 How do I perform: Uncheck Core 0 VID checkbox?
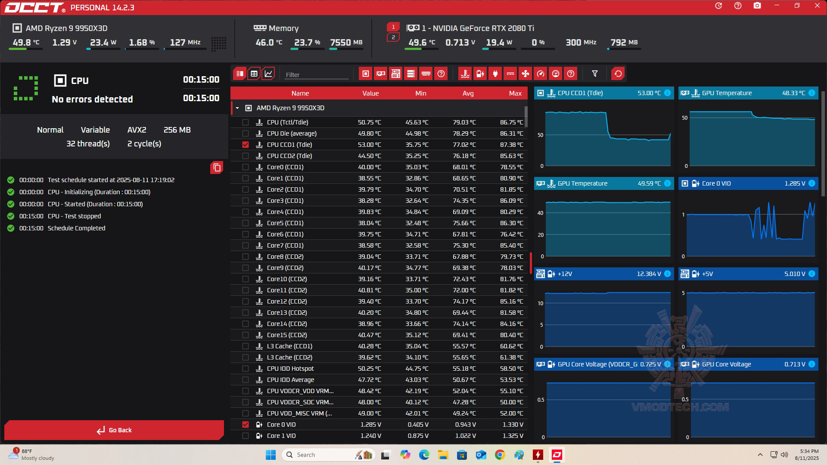point(246,425)
